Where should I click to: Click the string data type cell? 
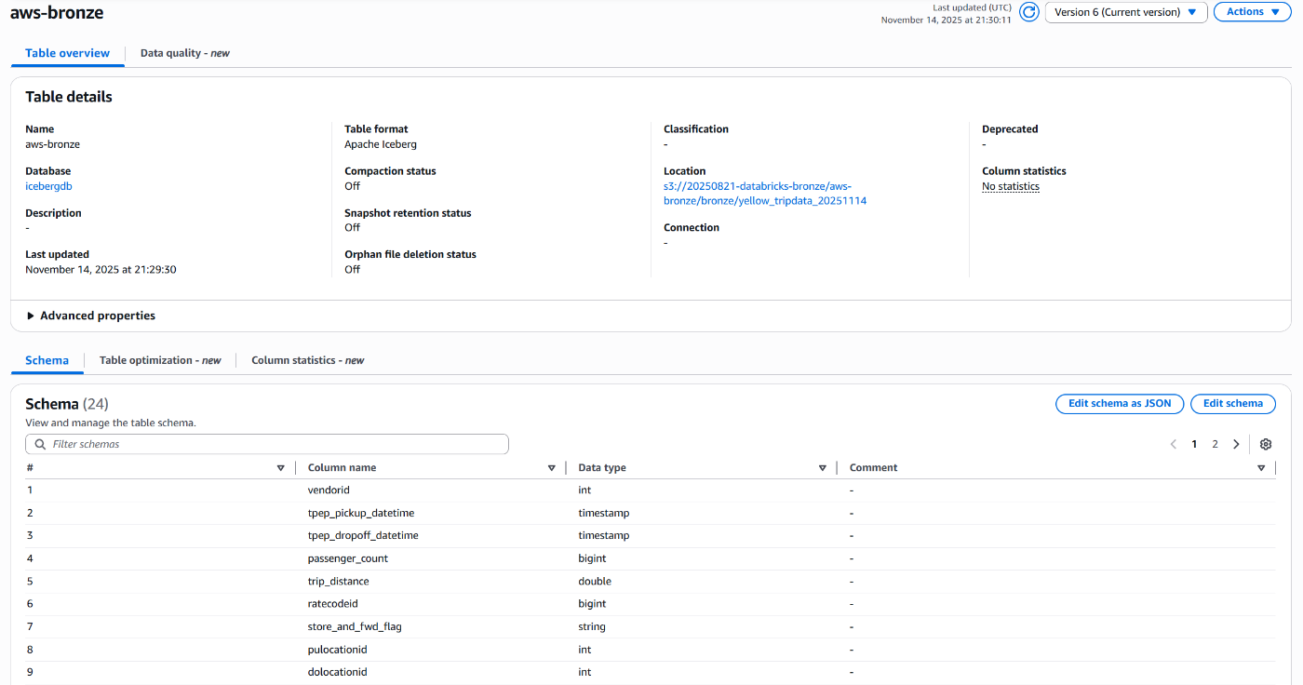click(592, 626)
